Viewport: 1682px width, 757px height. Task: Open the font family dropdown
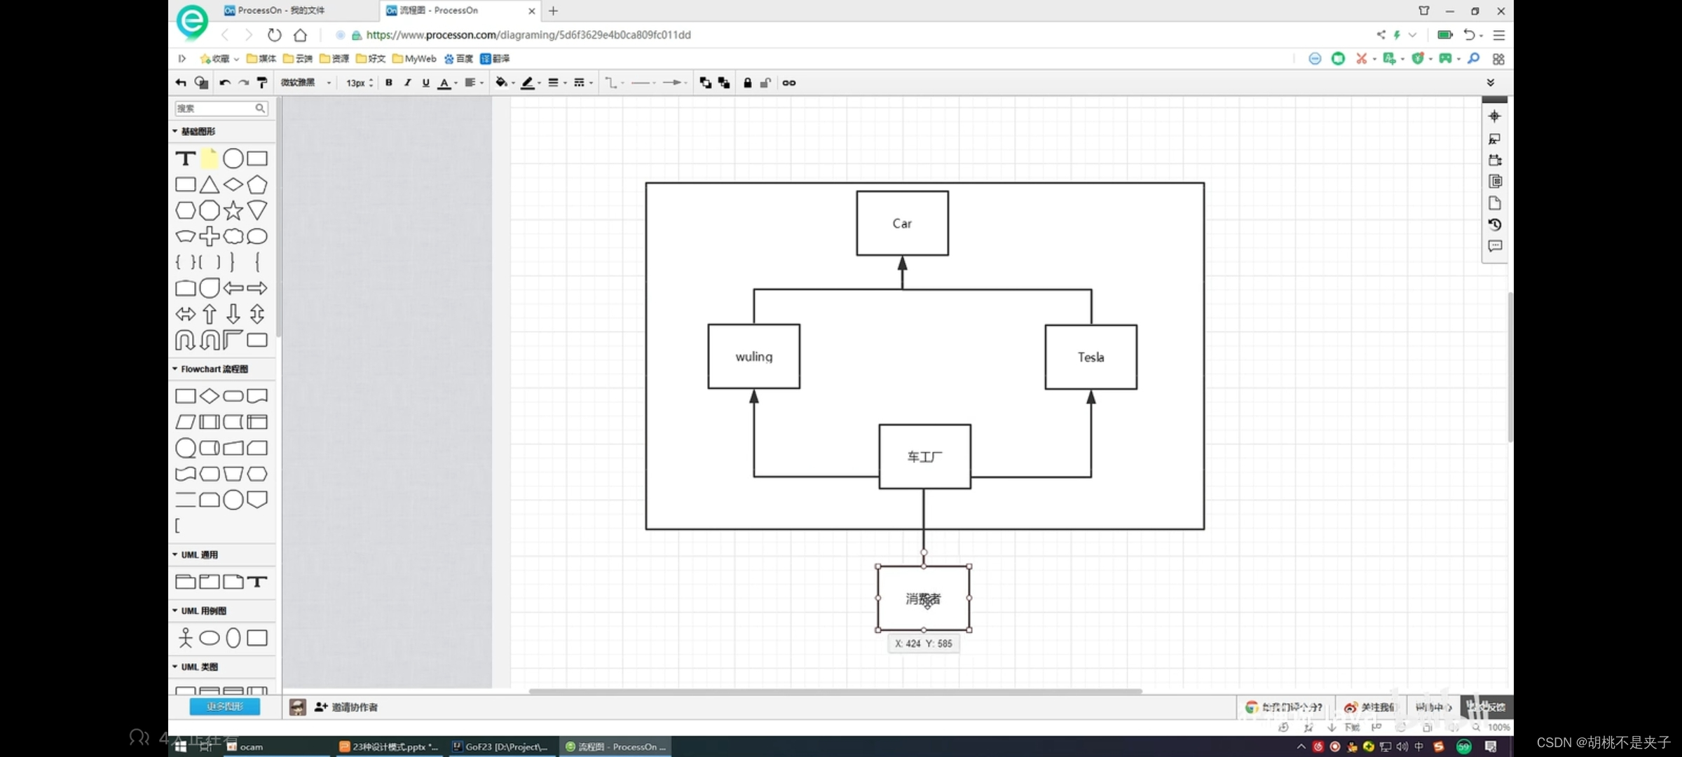pos(306,83)
